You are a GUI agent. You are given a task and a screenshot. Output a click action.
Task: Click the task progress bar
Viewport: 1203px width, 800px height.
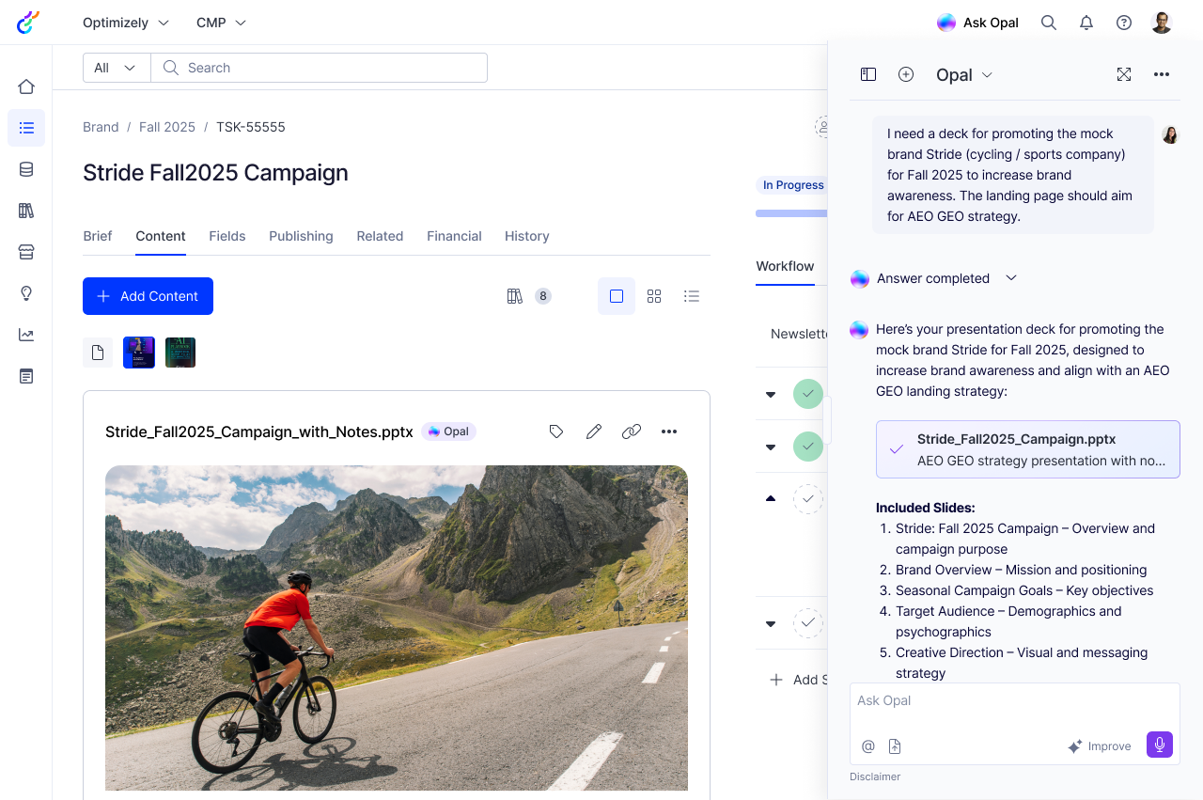click(791, 213)
